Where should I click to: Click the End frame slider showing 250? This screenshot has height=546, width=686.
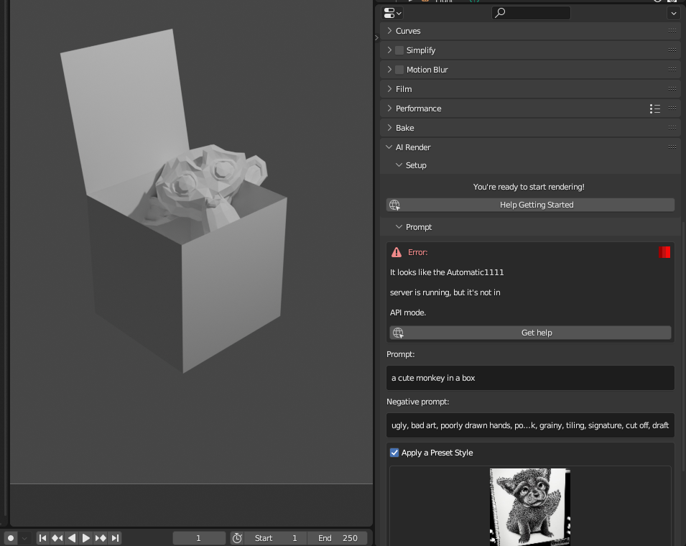click(338, 537)
